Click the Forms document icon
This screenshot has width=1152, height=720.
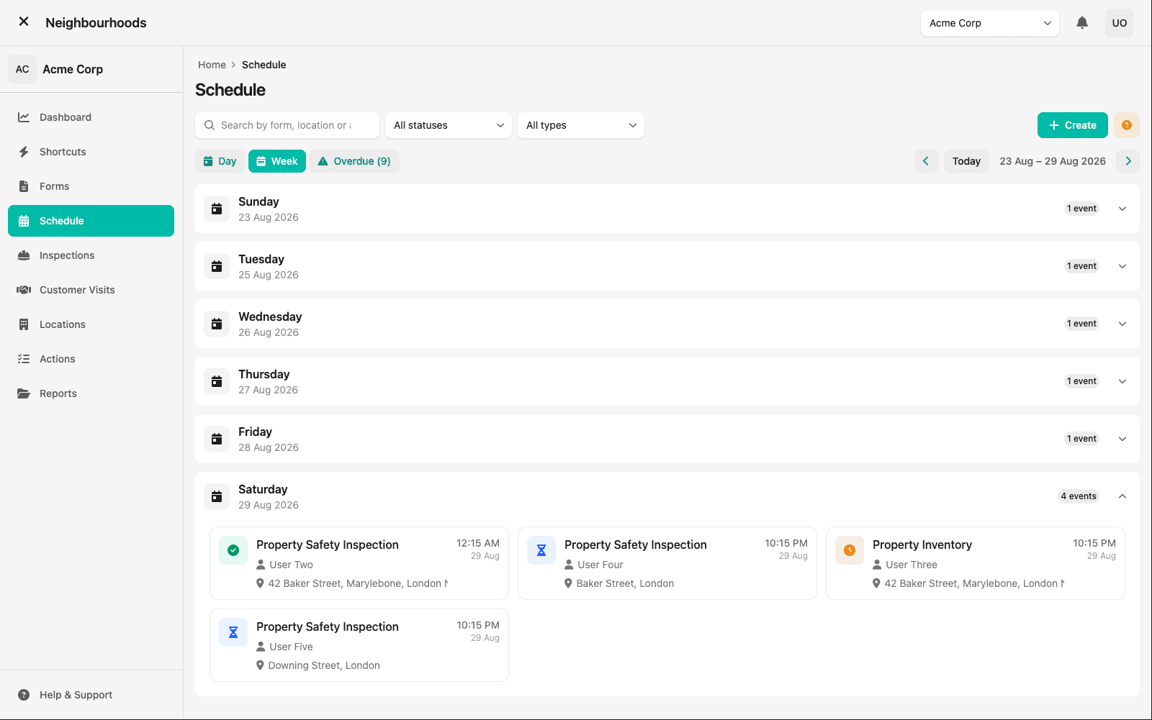[24, 186]
